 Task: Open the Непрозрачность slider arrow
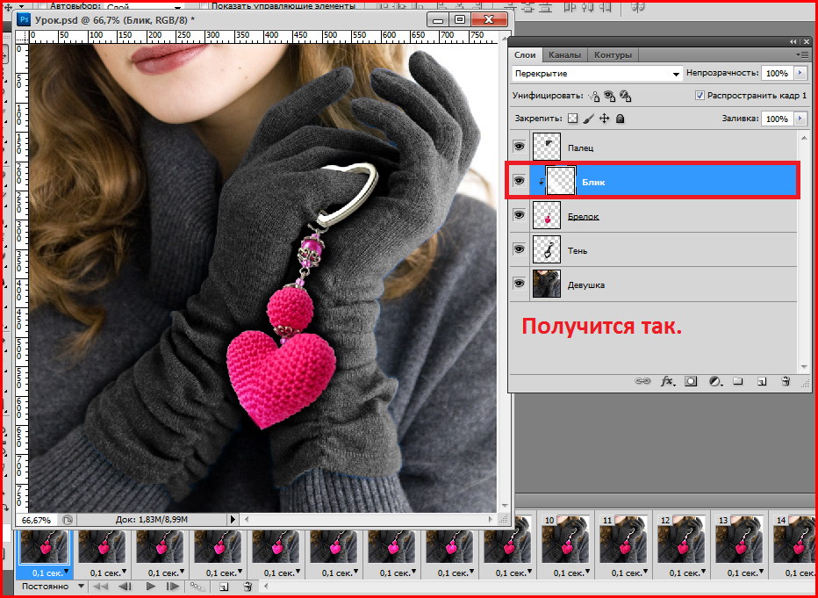pos(800,74)
